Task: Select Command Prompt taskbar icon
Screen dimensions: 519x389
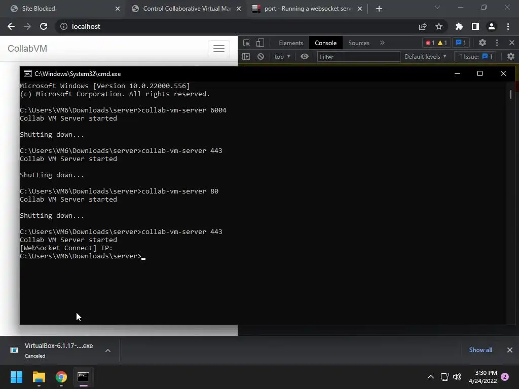Action: pyautogui.click(x=83, y=377)
